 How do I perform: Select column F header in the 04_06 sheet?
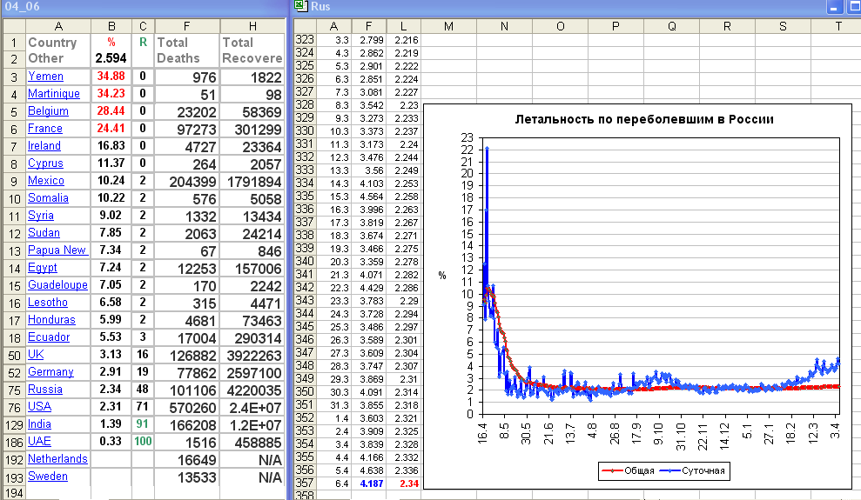point(185,26)
